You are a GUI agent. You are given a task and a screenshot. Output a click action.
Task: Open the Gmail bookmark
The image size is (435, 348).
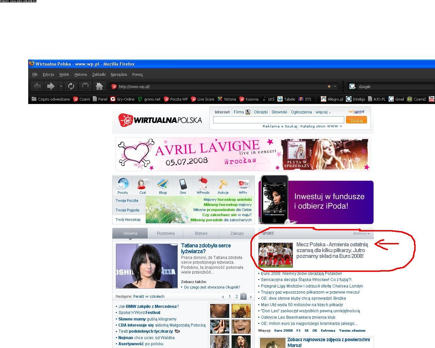(x=396, y=99)
